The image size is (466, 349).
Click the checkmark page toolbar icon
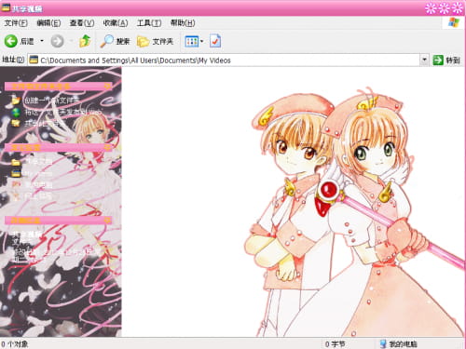coord(215,41)
